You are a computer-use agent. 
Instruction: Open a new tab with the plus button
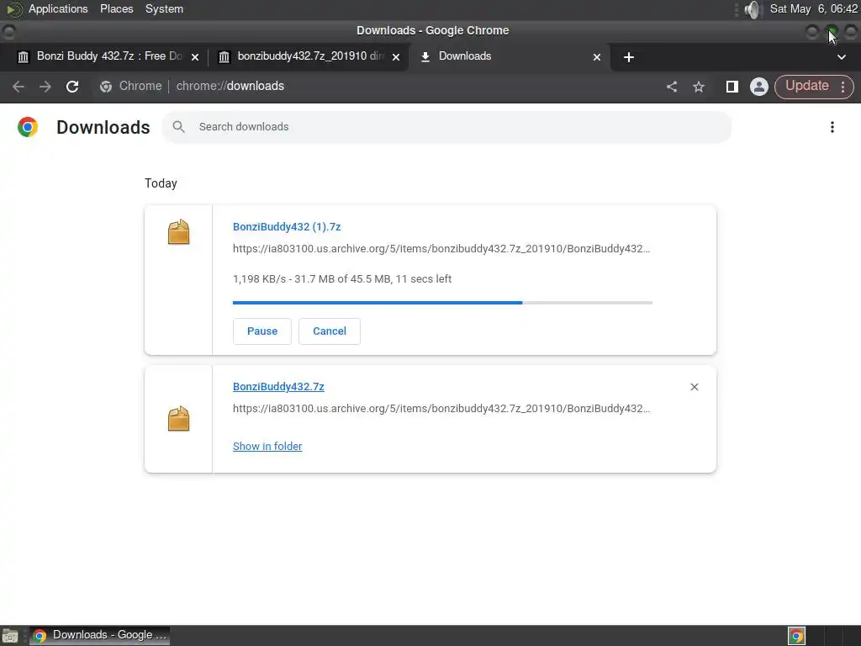(629, 56)
